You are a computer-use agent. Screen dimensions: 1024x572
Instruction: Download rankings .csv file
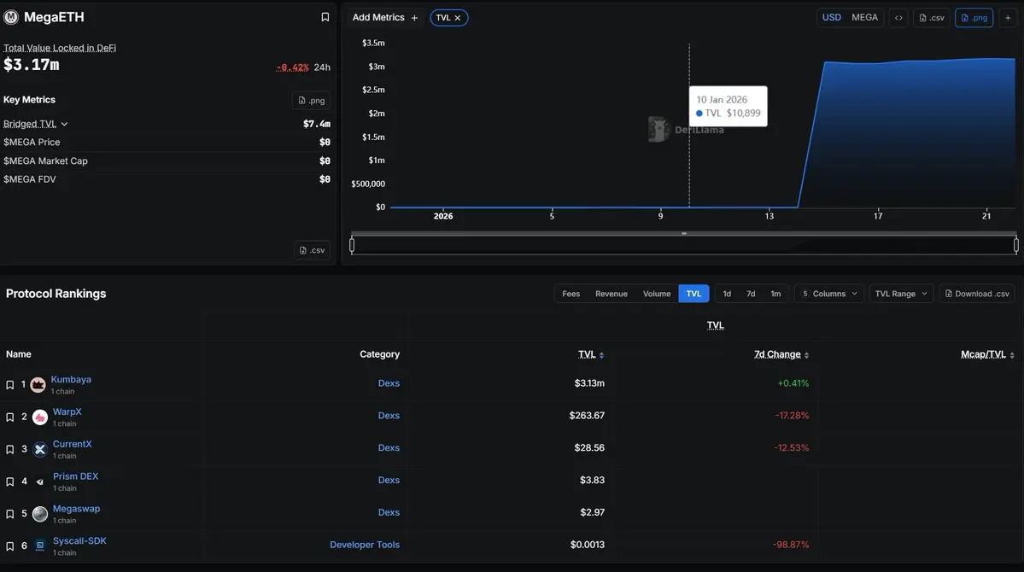point(977,294)
